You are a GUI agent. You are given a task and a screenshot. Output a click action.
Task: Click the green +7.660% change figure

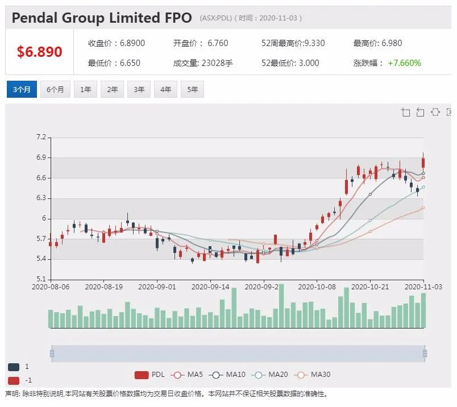(404, 63)
